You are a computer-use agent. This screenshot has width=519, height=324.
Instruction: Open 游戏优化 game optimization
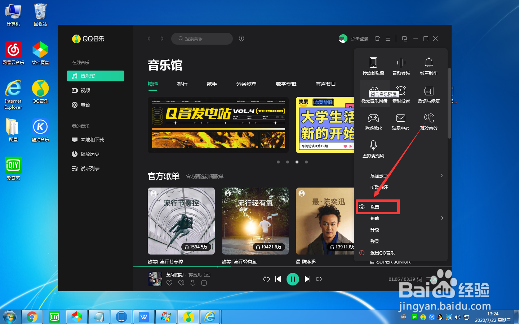[373, 122]
